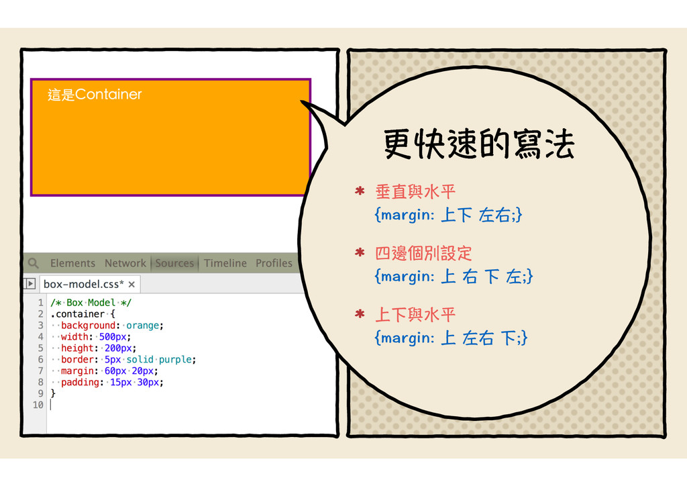687x486 pixels.
Task: Click line number 1 in gutter
Action: 41,302
